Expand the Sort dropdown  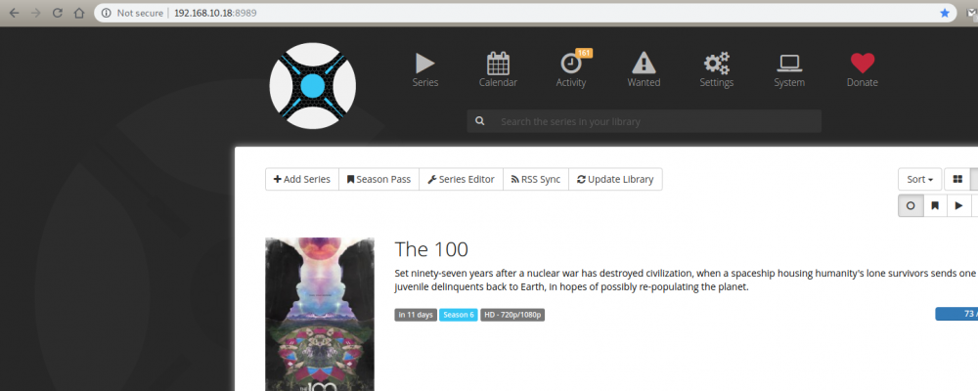[920, 179]
